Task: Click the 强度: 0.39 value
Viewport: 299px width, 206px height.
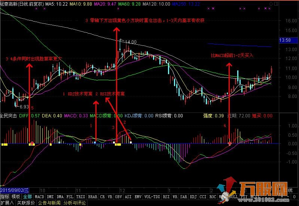Action: click(213, 115)
